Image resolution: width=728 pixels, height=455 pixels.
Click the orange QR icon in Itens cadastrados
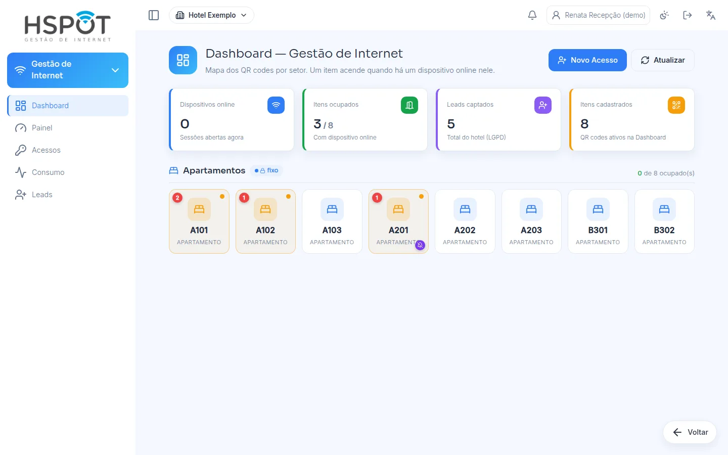676,105
